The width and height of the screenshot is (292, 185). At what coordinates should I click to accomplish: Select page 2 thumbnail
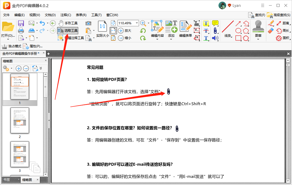click(20, 120)
